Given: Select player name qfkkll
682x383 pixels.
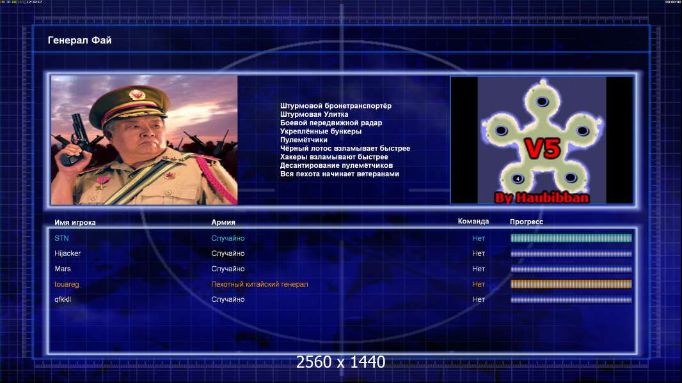Looking at the screenshot, I should pyautogui.click(x=63, y=299).
